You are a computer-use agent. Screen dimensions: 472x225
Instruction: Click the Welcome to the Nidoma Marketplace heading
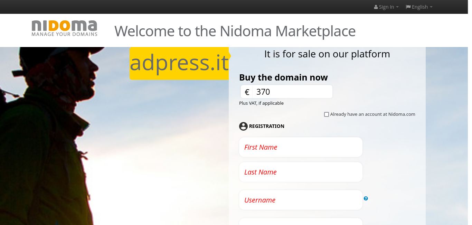235,31
